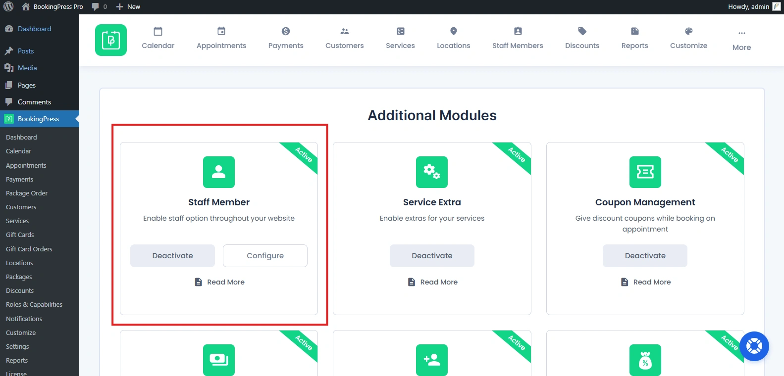Open the Customize tab in the top navigation
Image resolution: width=784 pixels, height=376 pixels.
click(689, 39)
